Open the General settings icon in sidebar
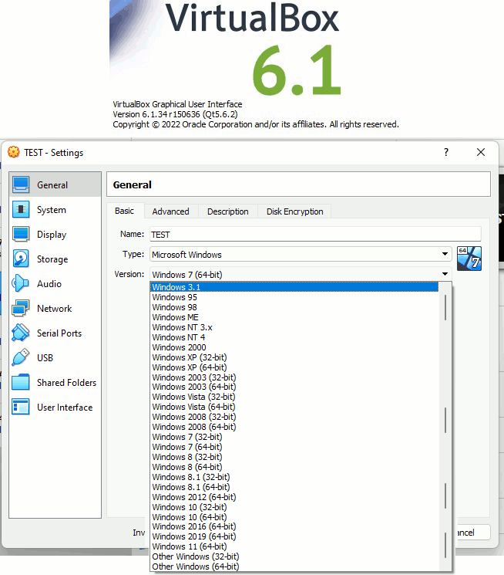Screen dimensions: 504x575 pyautogui.click(x=21, y=184)
